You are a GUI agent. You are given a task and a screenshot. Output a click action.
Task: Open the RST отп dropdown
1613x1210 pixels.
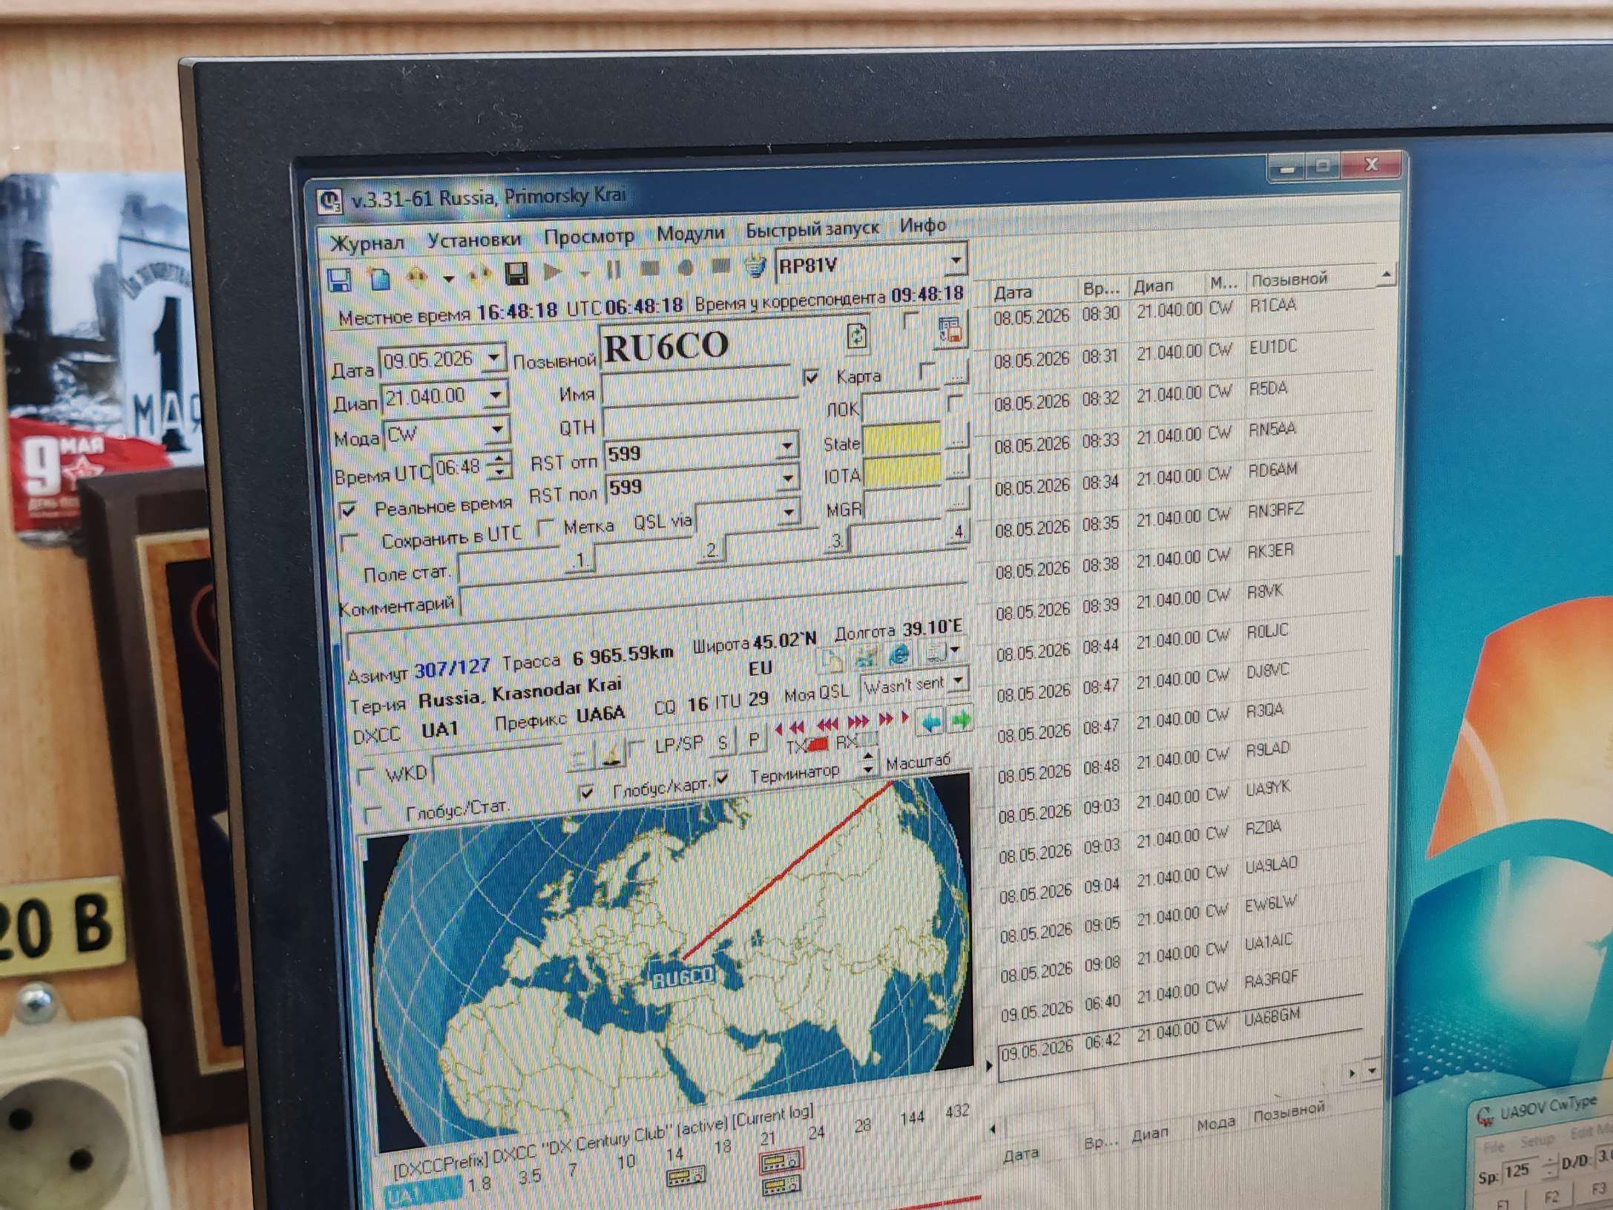click(786, 447)
